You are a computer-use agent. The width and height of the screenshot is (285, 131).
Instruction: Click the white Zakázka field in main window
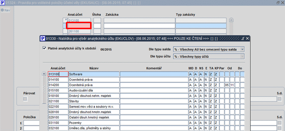point(139,26)
